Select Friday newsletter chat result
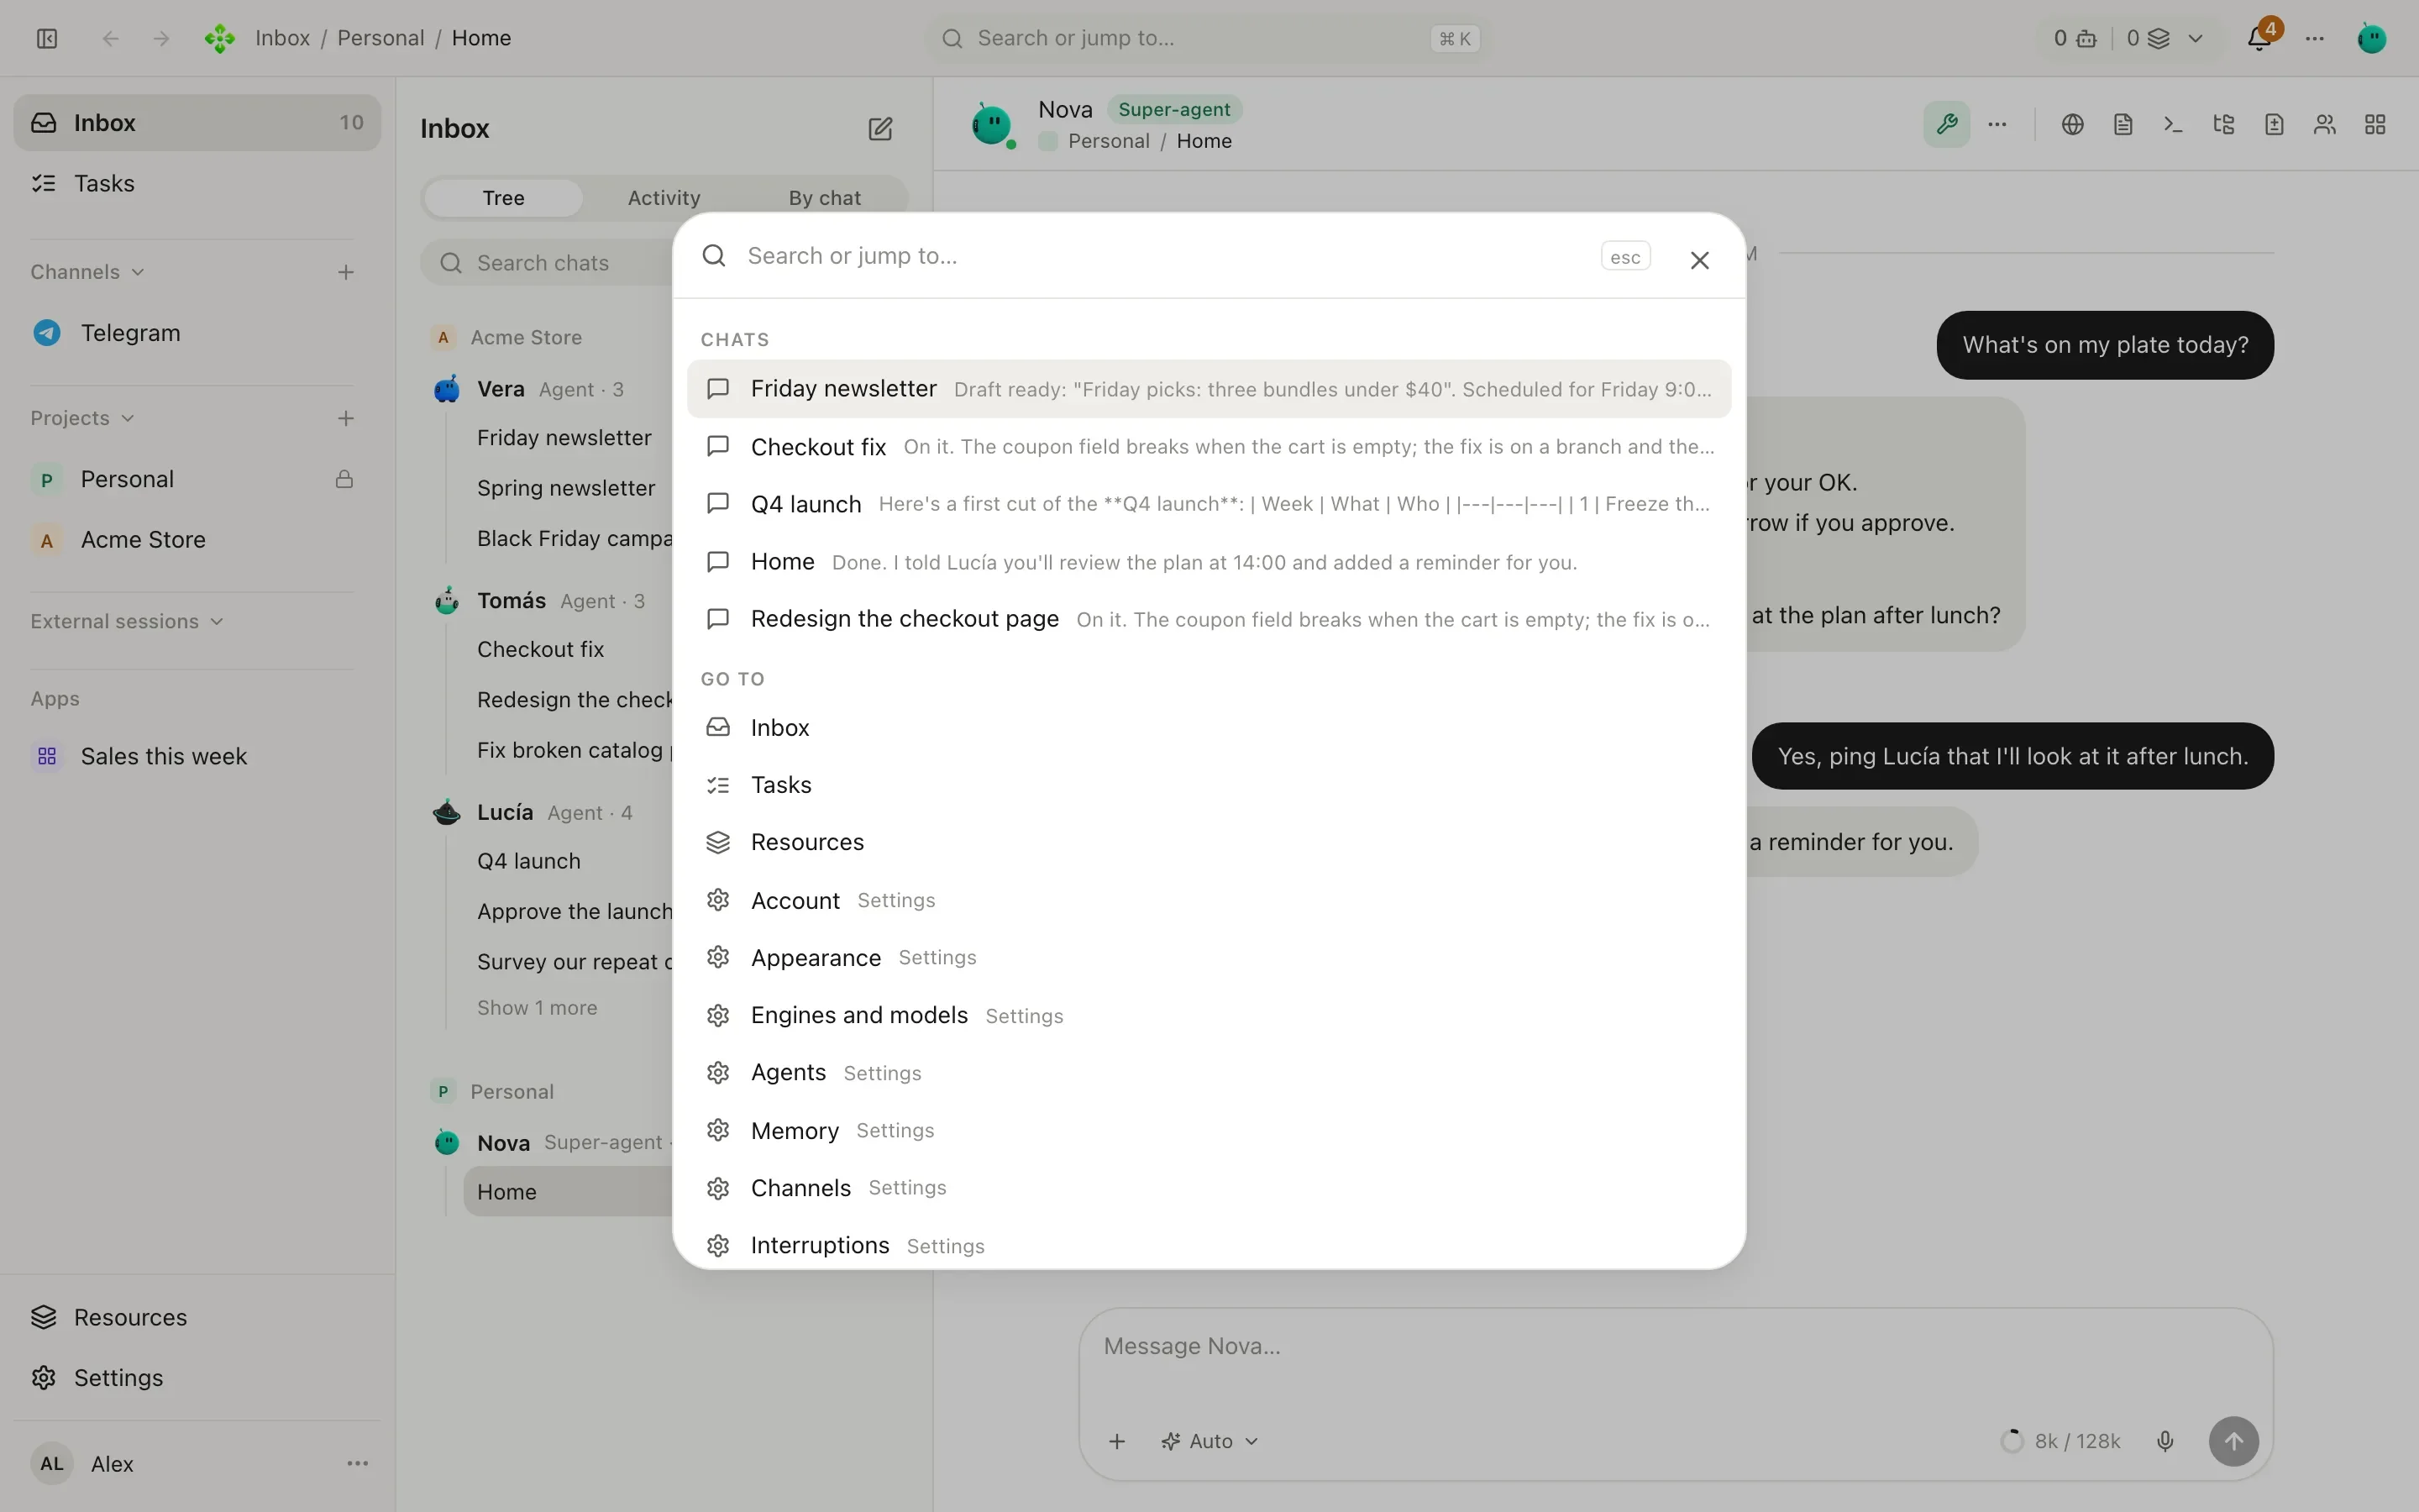 pyautogui.click(x=1209, y=389)
